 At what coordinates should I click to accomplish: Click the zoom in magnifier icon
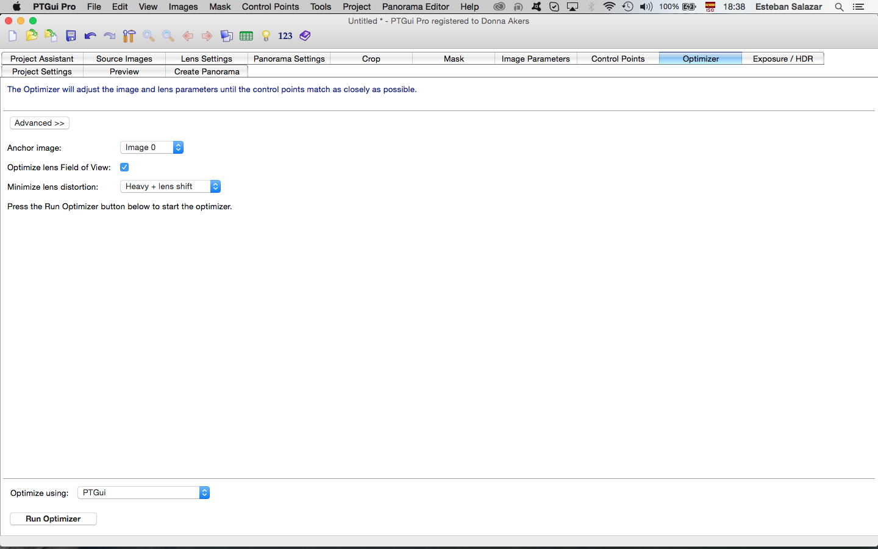[x=149, y=36]
